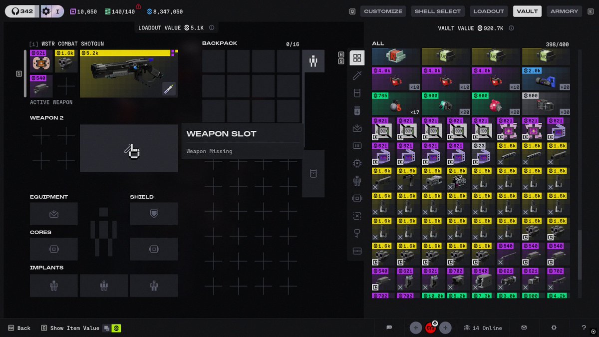Click shotgun's ammo type icon
599x337 pixels.
pos(169,89)
